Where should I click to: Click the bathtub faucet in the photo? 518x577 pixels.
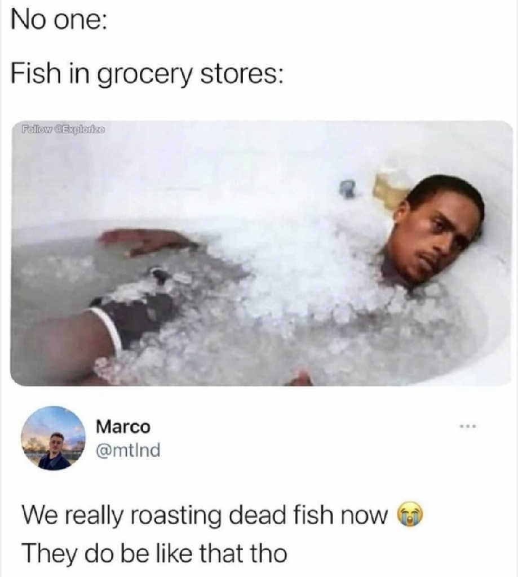(x=348, y=189)
